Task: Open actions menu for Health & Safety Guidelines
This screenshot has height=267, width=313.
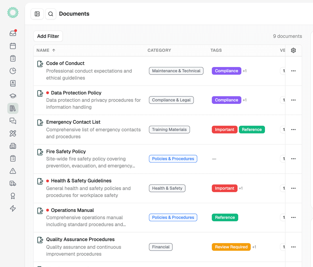Action: coord(293,188)
